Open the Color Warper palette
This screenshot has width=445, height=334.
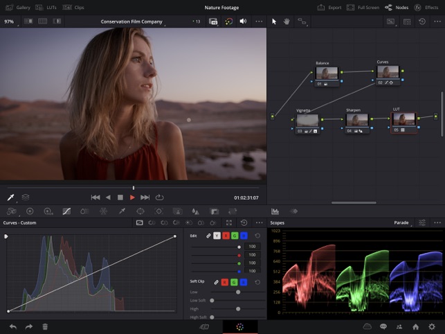[103, 211]
